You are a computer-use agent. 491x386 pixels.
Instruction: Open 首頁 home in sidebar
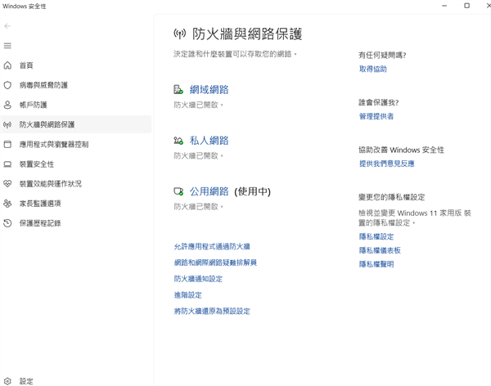[26, 65]
